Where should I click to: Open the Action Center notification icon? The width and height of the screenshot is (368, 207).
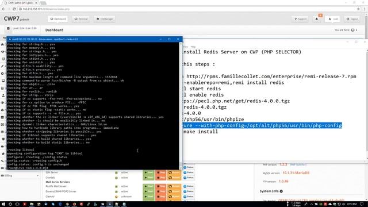tap(362, 204)
